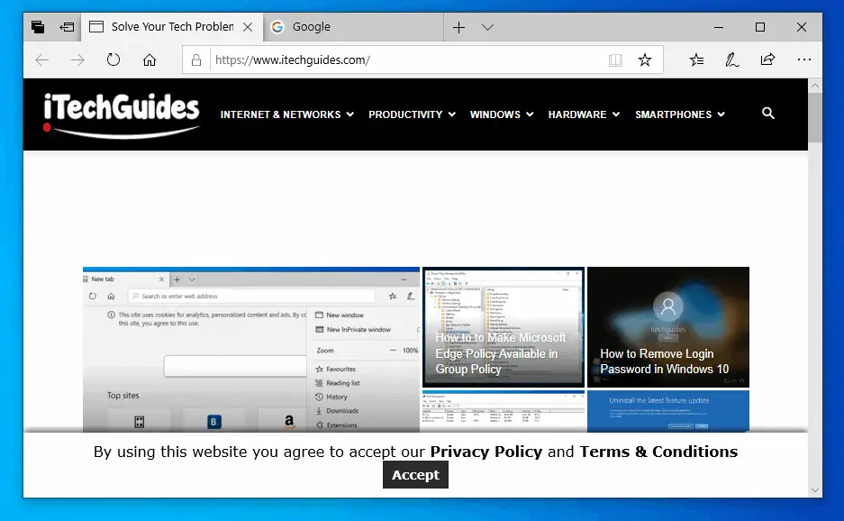Screen dimensions: 844x521
Task: Click the iTechGuides logo
Action: point(122,114)
